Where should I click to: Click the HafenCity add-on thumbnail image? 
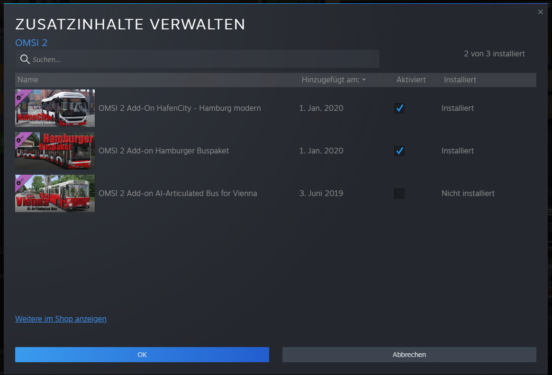pos(55,108)
